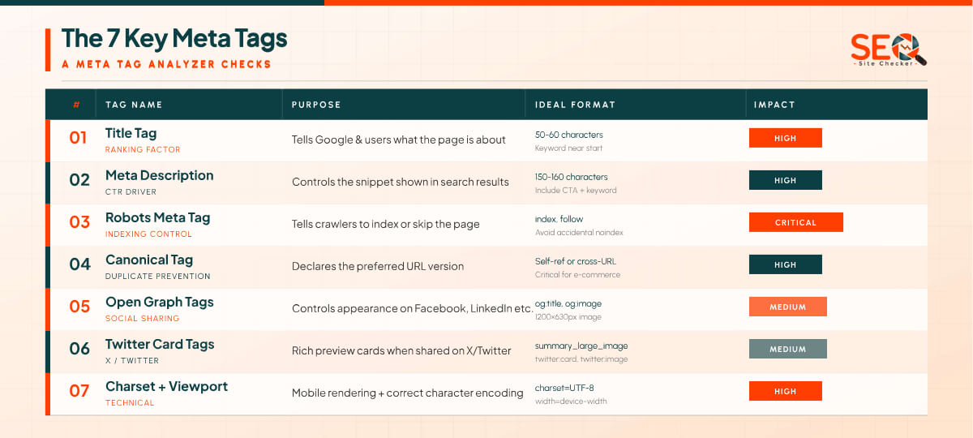The width and height of the screenshot is (973, 438).
Task: Click row number 01
Action: coord(78,138)
